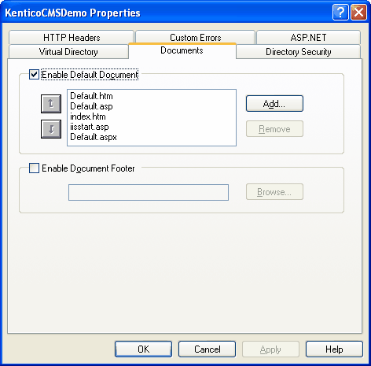Image resolution: width=371 pixels, height=366 pixels.
Task: Switch to Directory Security tab
Action: pyautogui.click(x=299, y=52)
